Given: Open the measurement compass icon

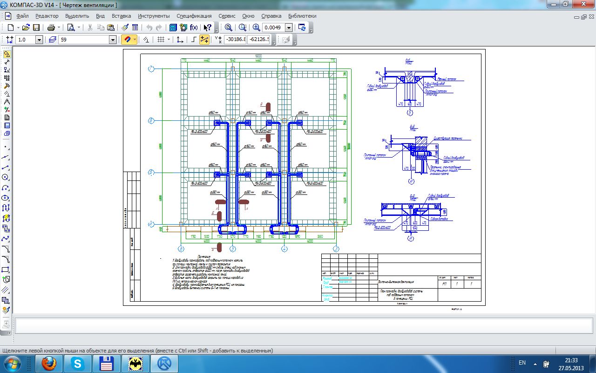Looking at the screenshot, I should click(7, 102).
